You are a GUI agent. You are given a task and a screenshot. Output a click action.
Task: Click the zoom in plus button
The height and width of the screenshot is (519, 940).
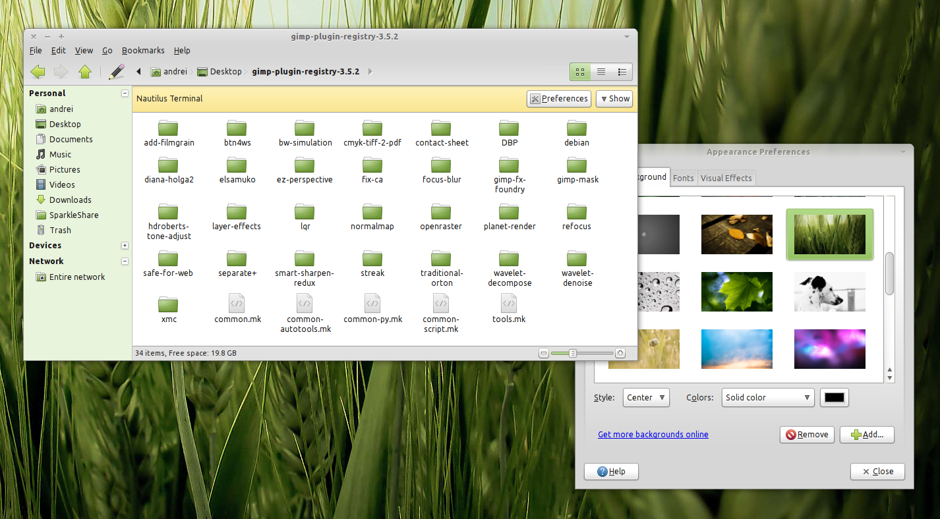tap(620, 354)
